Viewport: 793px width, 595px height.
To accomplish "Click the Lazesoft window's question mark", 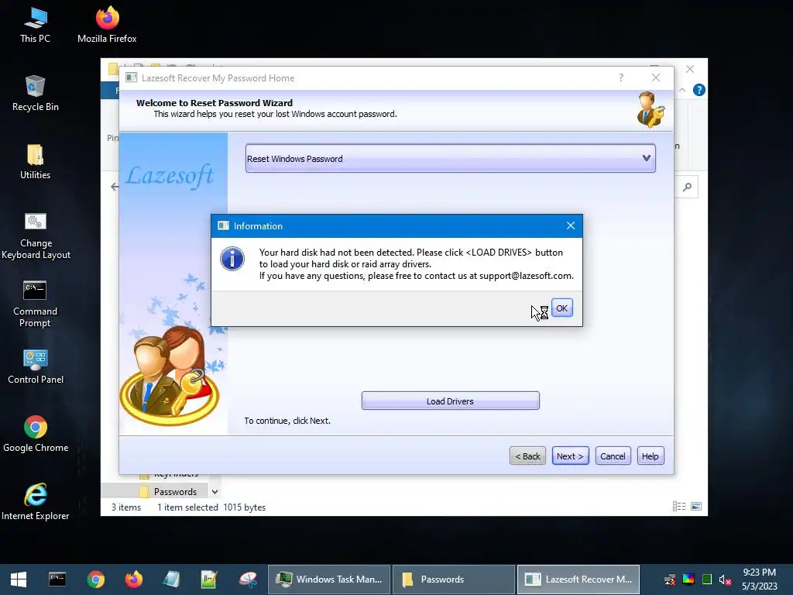I will (x=621, y=77).
